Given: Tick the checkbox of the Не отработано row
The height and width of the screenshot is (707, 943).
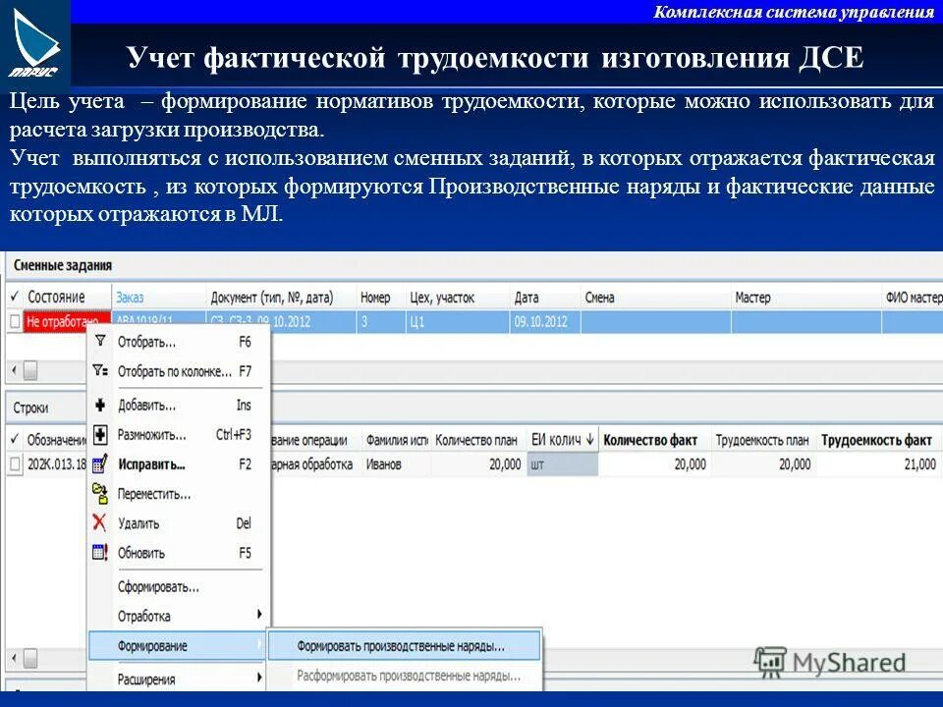Looking at the screenshot, I should tap(15, 322).
